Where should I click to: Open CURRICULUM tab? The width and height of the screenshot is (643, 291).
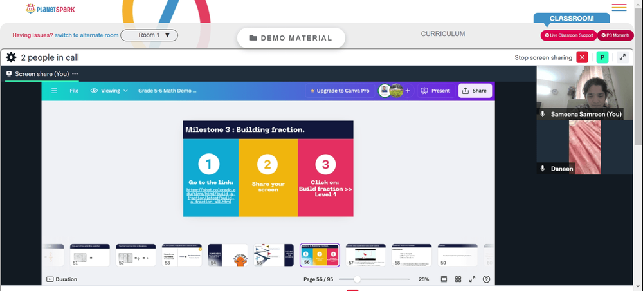tap(443, 34)
